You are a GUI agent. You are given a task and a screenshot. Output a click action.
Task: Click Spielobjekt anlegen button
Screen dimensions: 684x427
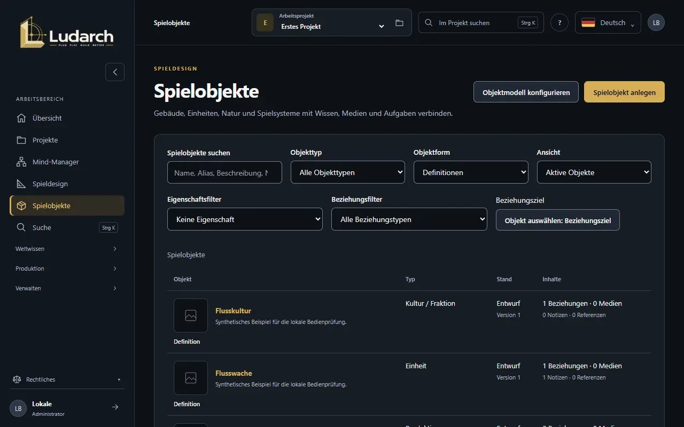click(624, 92)
